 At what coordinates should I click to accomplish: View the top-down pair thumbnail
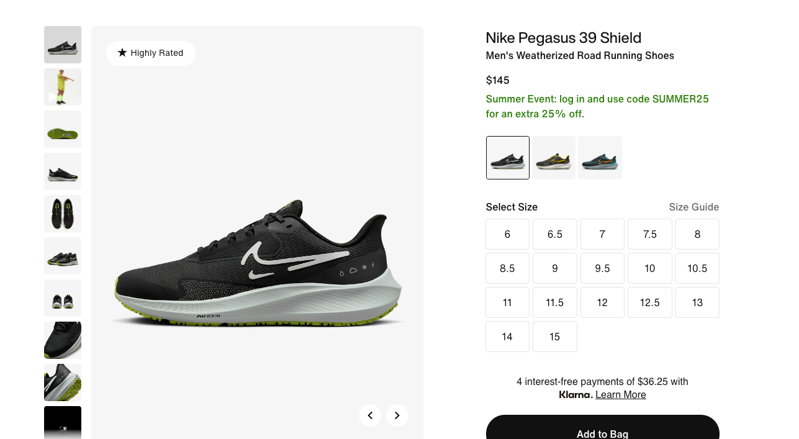(x=63, y=214)
